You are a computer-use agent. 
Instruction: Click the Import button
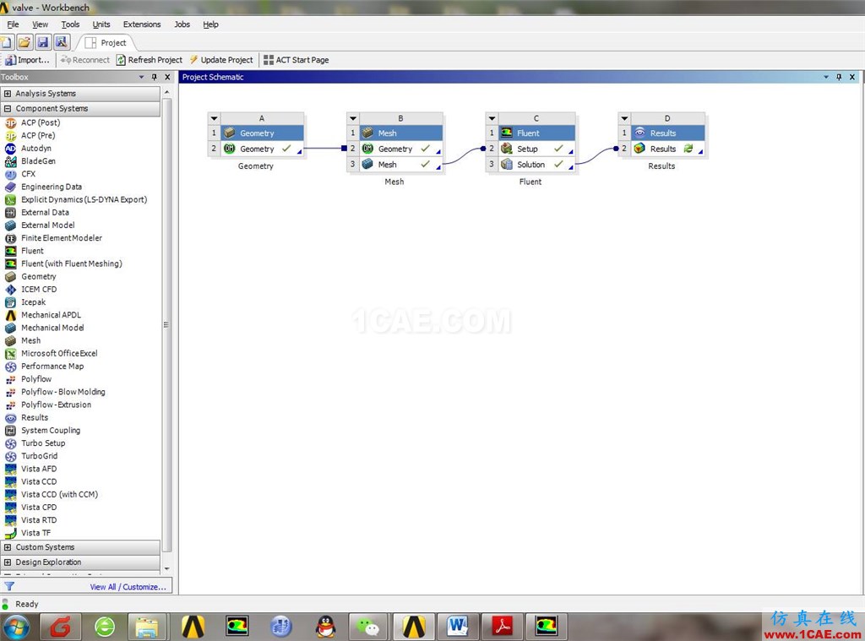tap(27, 60)
